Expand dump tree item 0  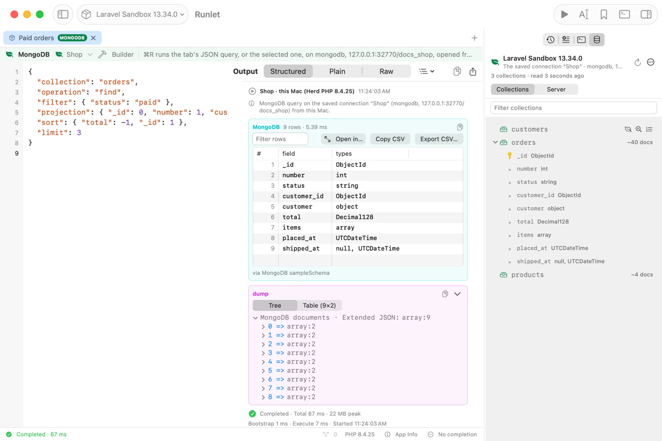pyautogui.click(x=263, y=327)
